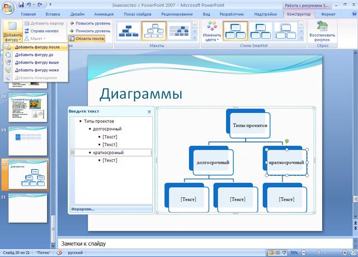Select slide 19 thumbnail in the slide panel

(x=27, y=140)
